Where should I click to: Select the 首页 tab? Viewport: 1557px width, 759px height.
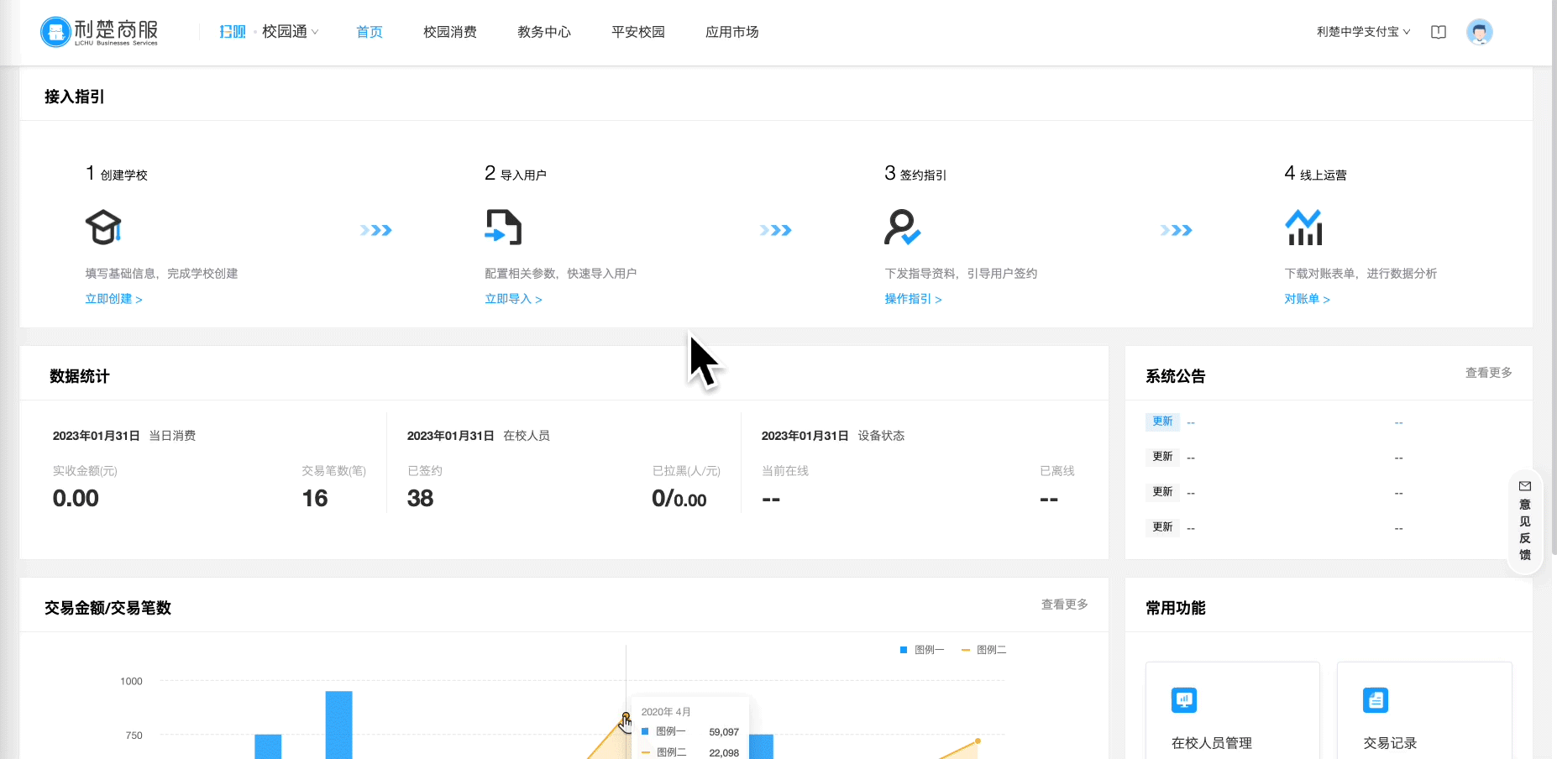370,32
